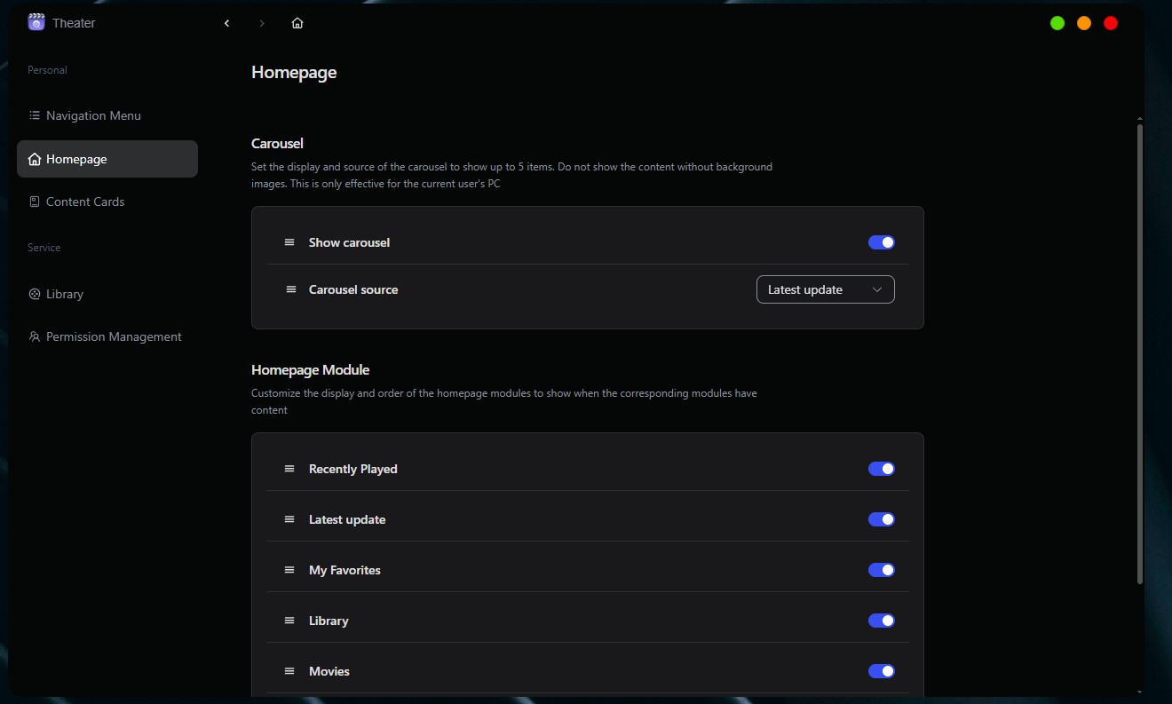Image resolution: width=1172 pixels, height=704 pixels.
Task: Switch off the Library homepage module
Action: (882, 621)
